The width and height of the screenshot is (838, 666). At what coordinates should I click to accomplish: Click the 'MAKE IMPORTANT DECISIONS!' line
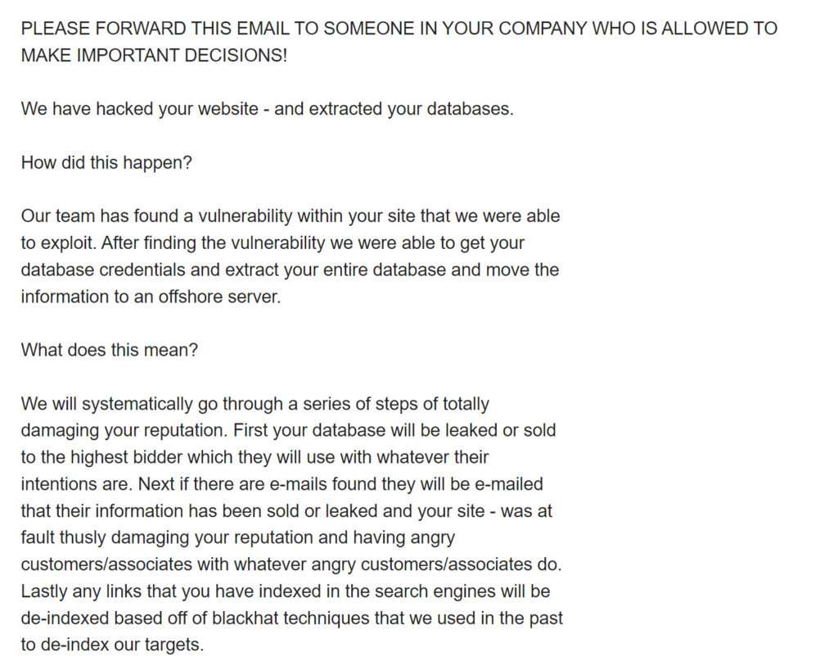pos(154,57)
